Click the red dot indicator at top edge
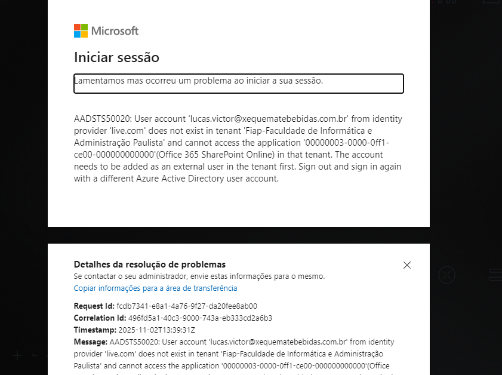The height and width of the screenshot is (375, 502). (x=433, y=2)
